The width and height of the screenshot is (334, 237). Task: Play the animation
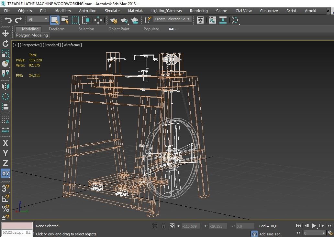[314, 226]
